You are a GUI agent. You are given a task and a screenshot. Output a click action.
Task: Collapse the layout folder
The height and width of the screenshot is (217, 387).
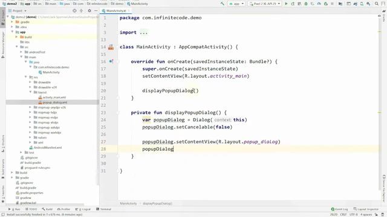30,92
